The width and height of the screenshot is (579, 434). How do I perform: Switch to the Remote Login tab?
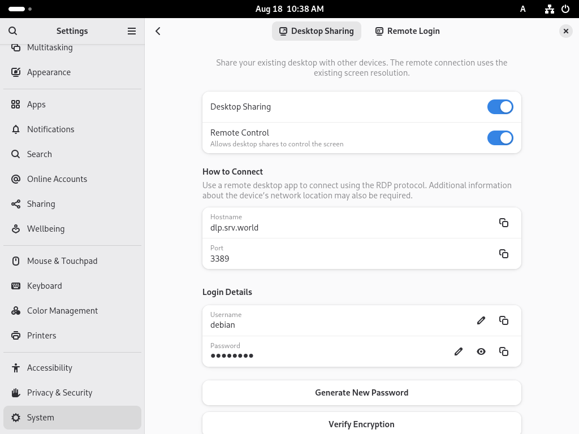point(407,31)
